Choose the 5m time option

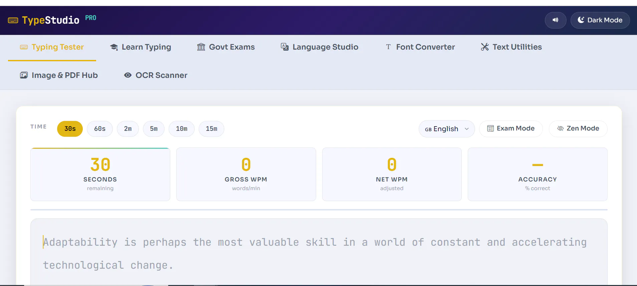coord(154,129)
